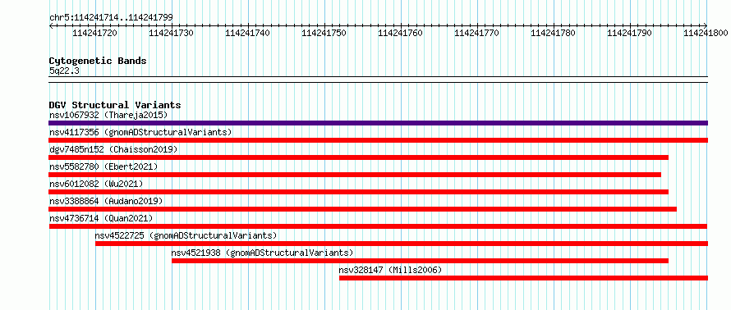Click ruler position 114241770
The height and width of the screenshot is (310, 731).
click(x=477, y=33)
